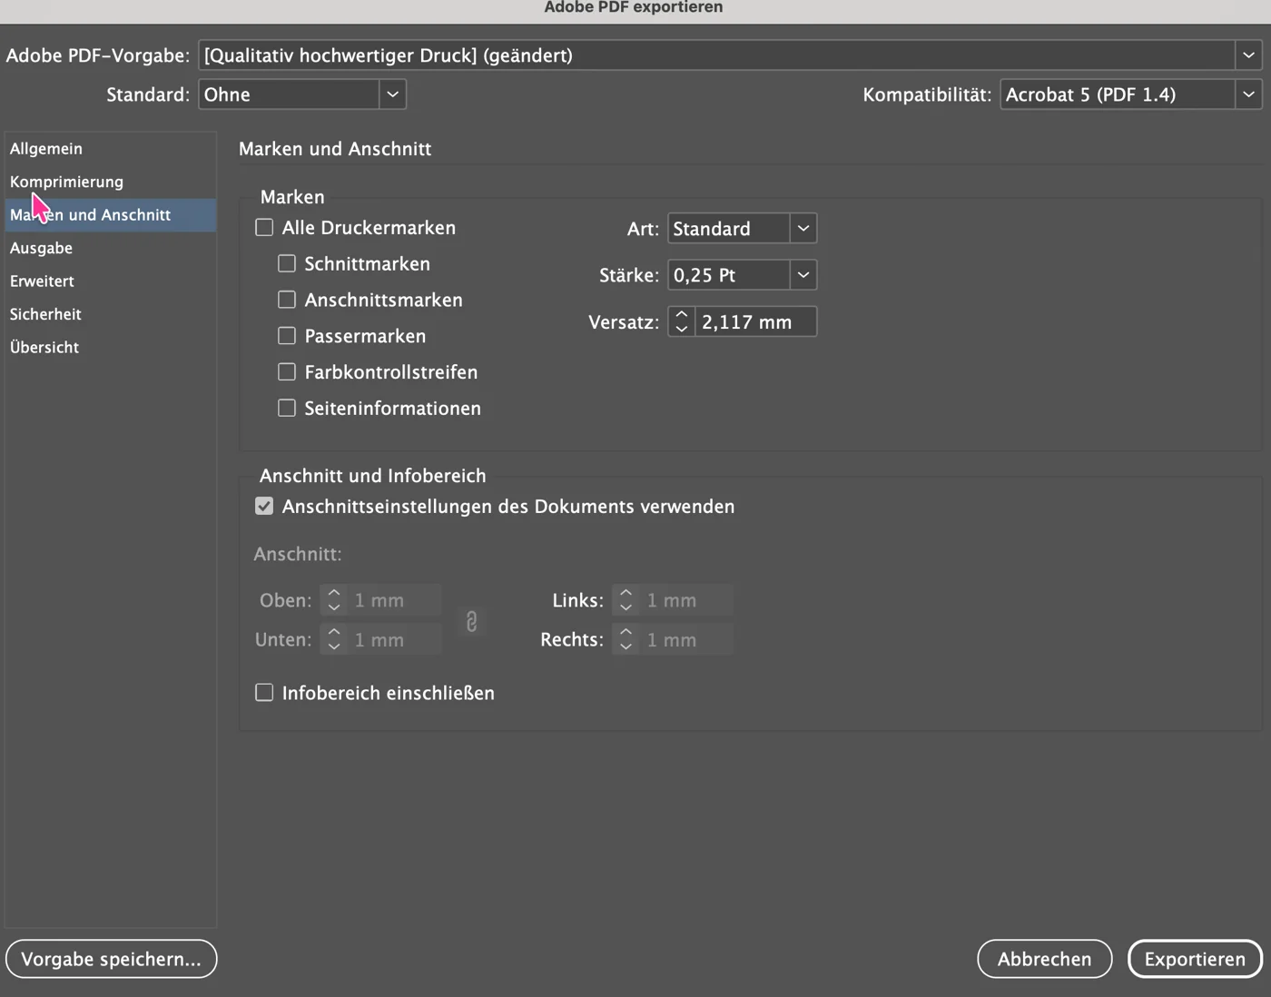Click the Links bleed value field
The height and width of the screenshot is (997, 1271).
687,600
